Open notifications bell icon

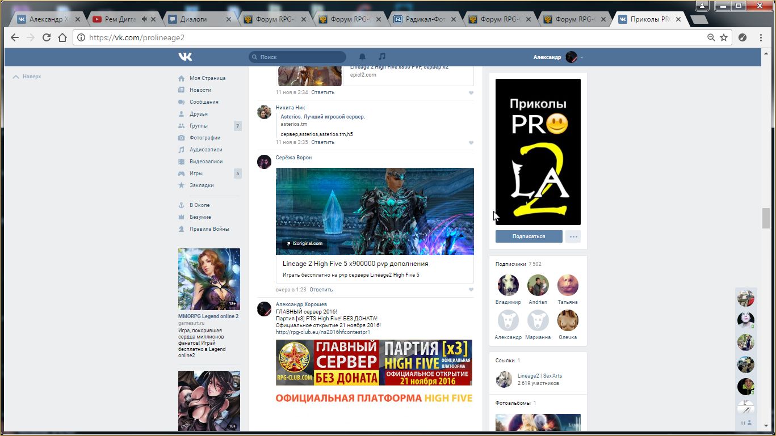pyautogui.click(x=362, y=57)
